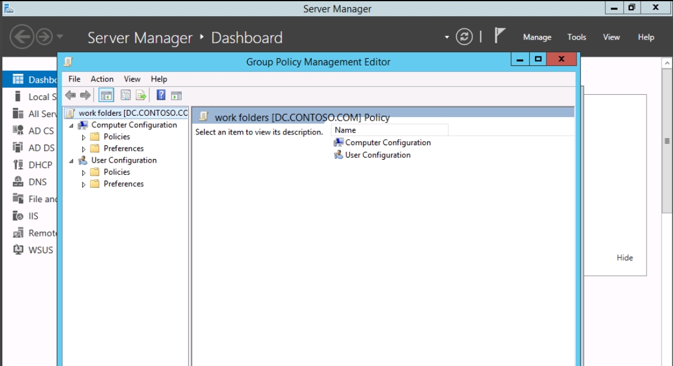The image size is (673, 366).
Task: Click the Forward arrow in Group Policy Editor toolbar
Action: tap(85, 95)
